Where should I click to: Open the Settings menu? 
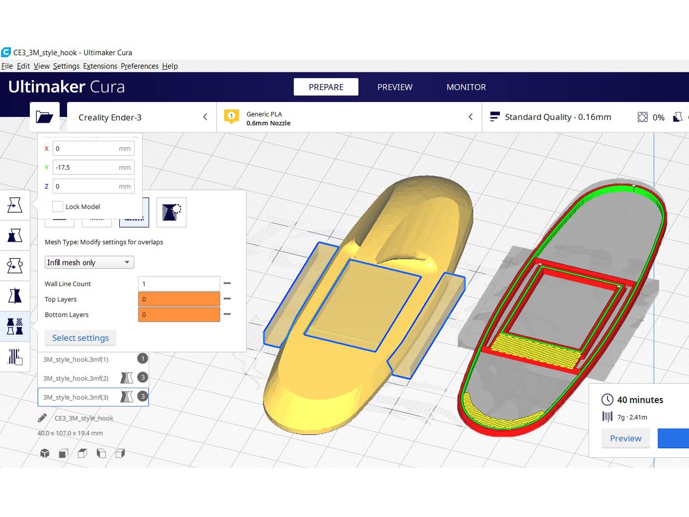point(66,66)
